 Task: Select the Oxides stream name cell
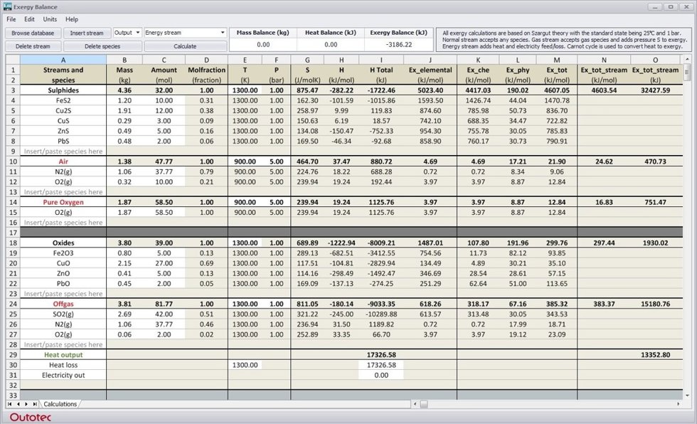[63, 243]
